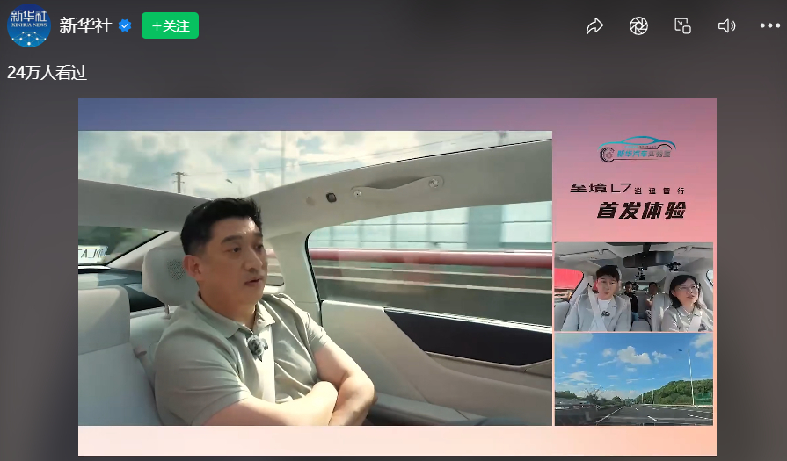Open the 新华社 Xinhua News avatar
Viewport: 787px width, 461px height.
tap(29, 25)
